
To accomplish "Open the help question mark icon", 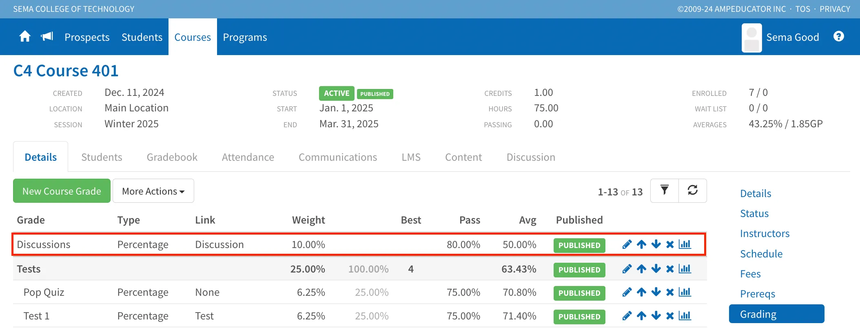I will coord(839,37).
